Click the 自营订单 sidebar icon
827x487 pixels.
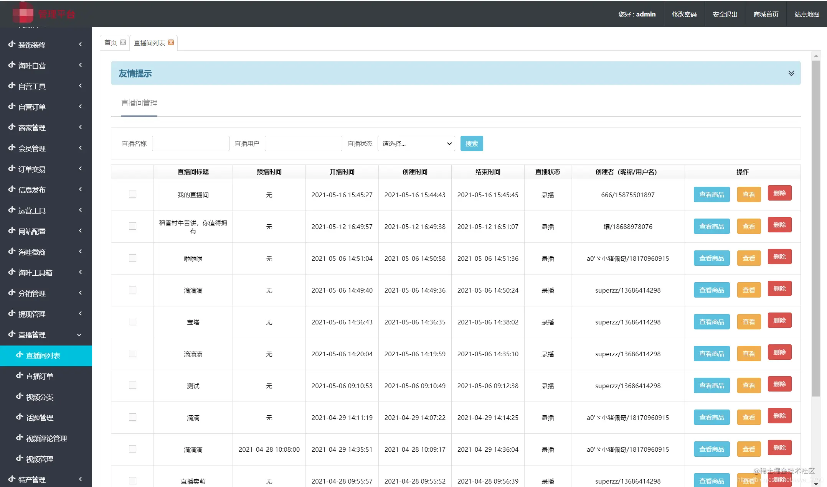pos(12,106)
